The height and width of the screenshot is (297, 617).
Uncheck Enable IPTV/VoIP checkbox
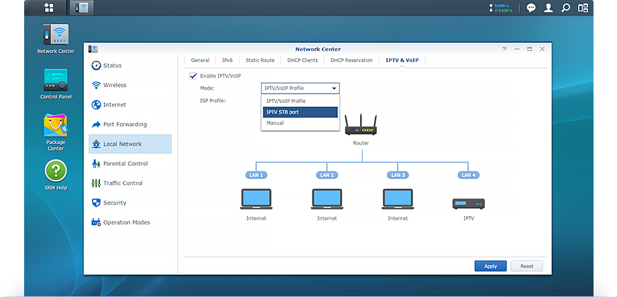pos(194,76)
